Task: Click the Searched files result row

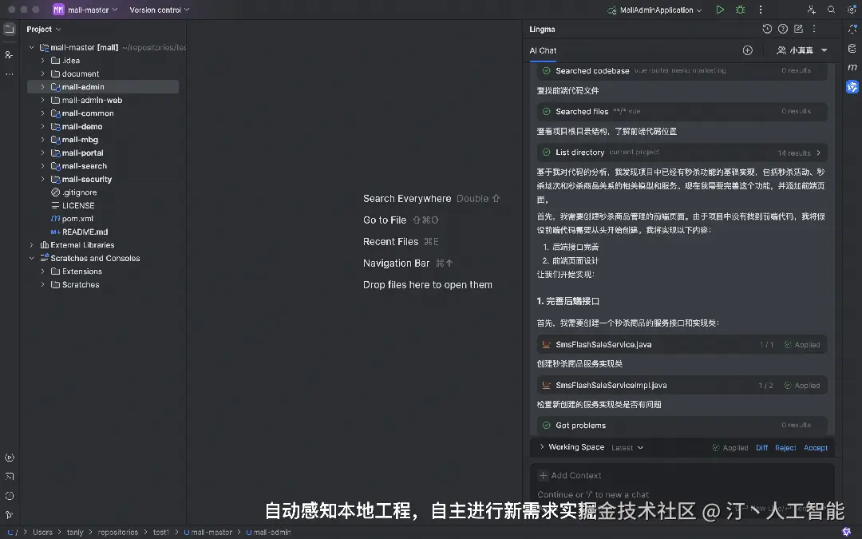Action: (x=682, y=111)
